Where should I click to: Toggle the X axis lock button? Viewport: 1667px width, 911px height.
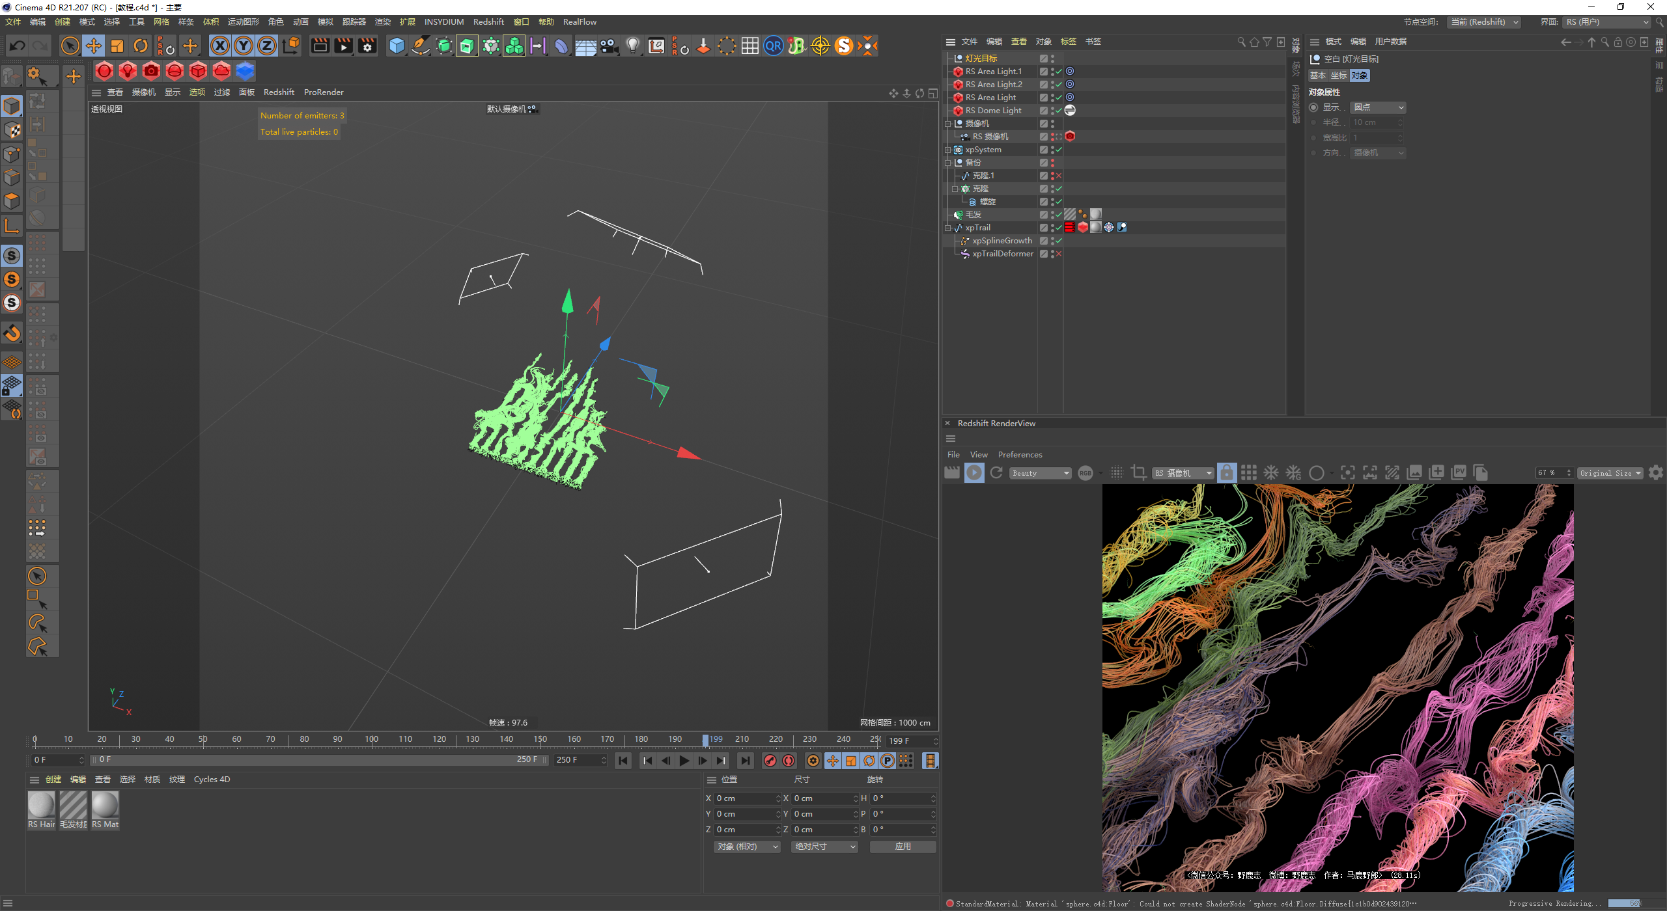220,46
